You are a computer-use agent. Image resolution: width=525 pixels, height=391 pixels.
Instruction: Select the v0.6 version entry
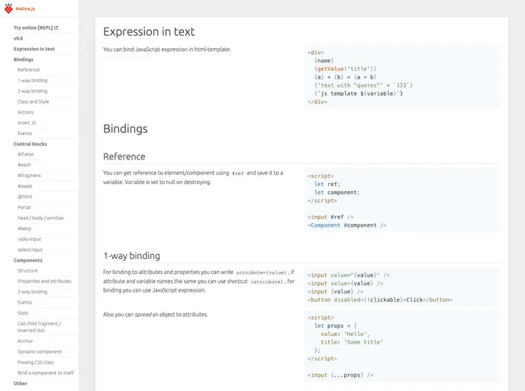pos(18,38)
